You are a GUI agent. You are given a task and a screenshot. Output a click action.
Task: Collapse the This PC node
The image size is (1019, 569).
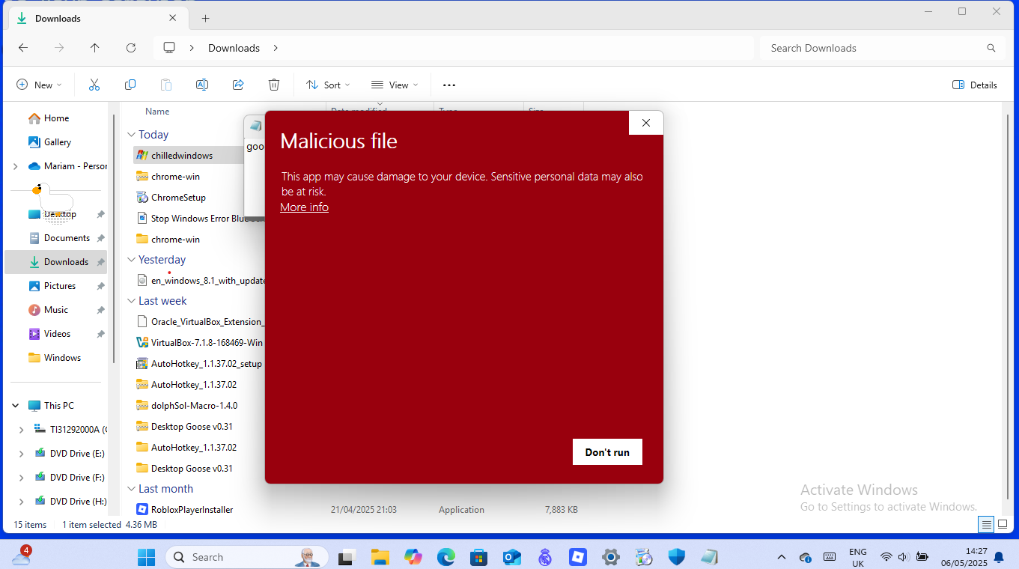15,406
